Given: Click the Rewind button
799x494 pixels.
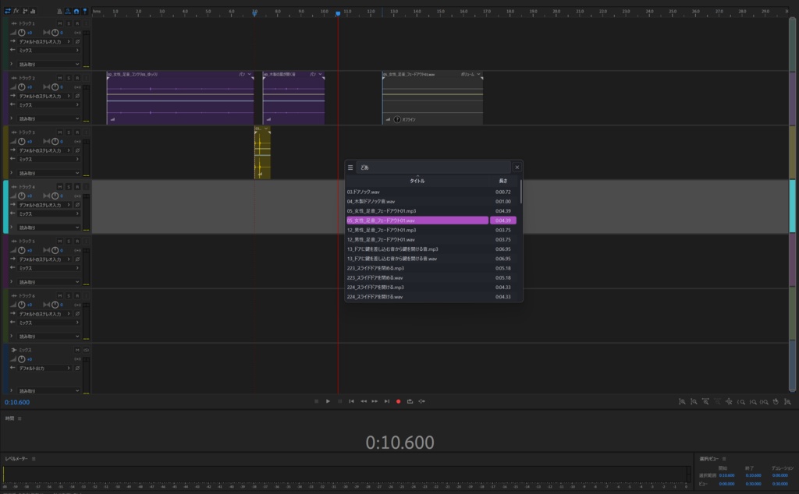Looking at the screenshot, I should (x=364, y=401).
